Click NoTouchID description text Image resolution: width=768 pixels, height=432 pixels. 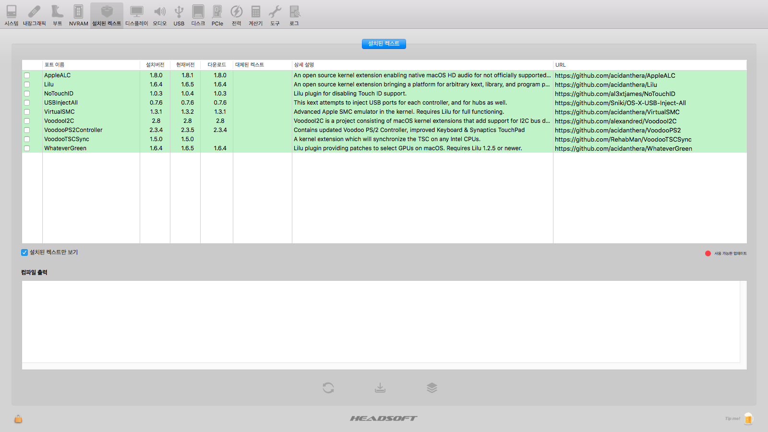click(x=350, y=94)
